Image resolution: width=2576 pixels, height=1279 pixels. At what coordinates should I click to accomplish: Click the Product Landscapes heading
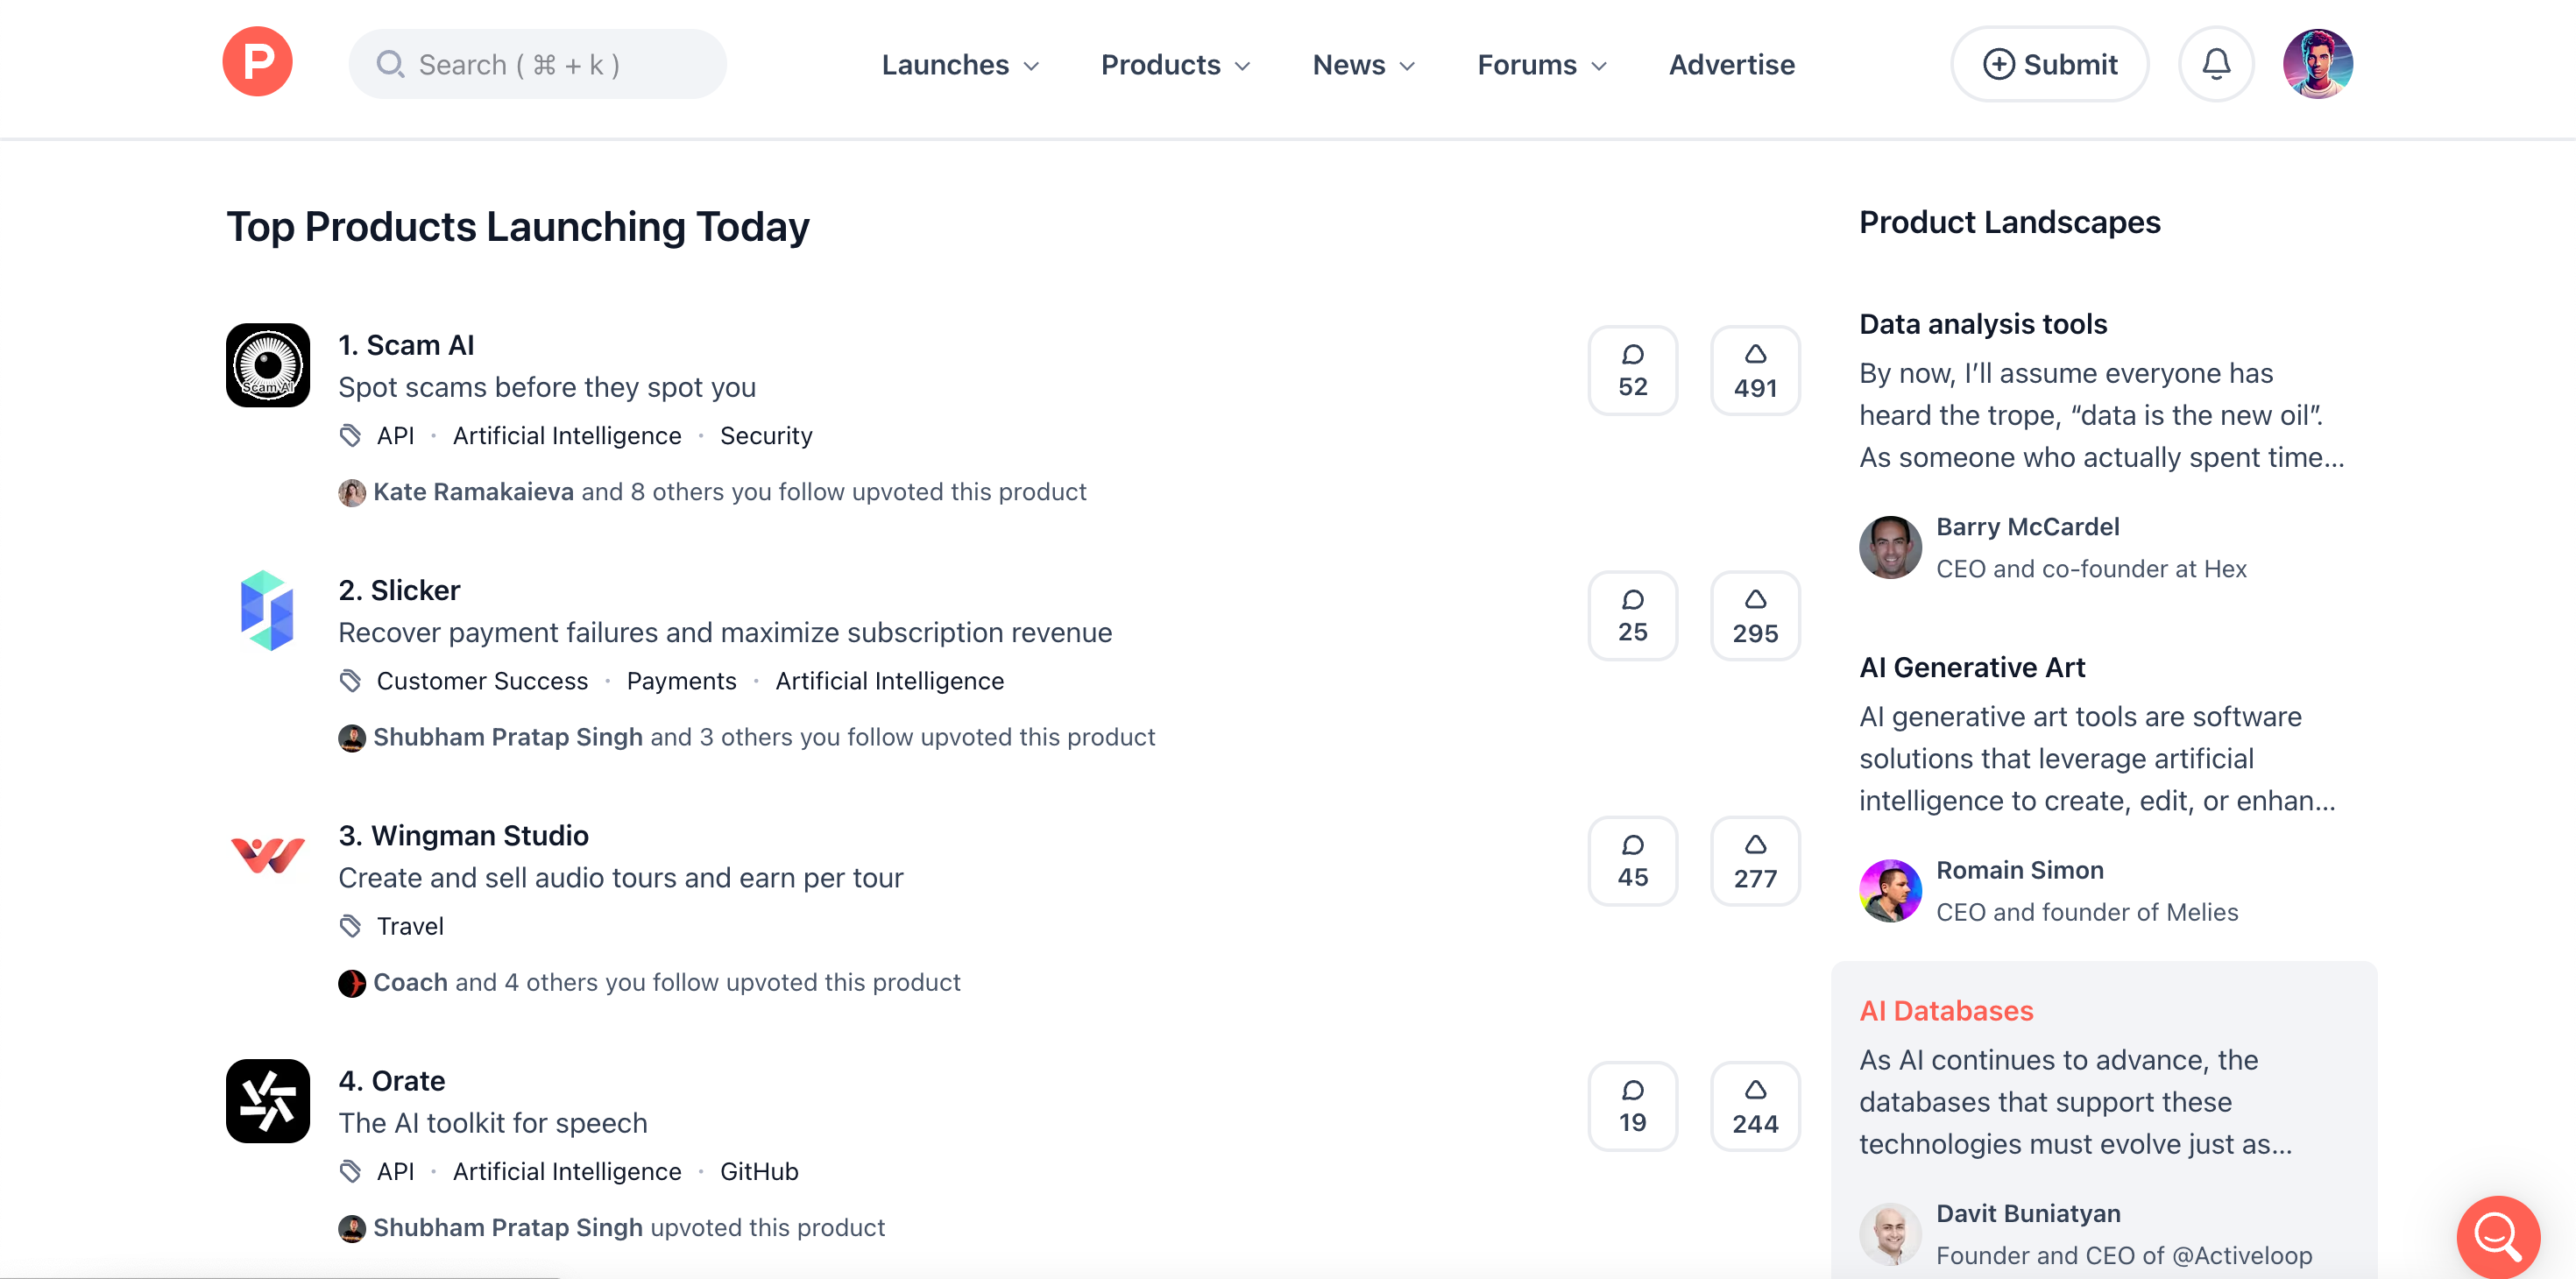(2009, 222)
